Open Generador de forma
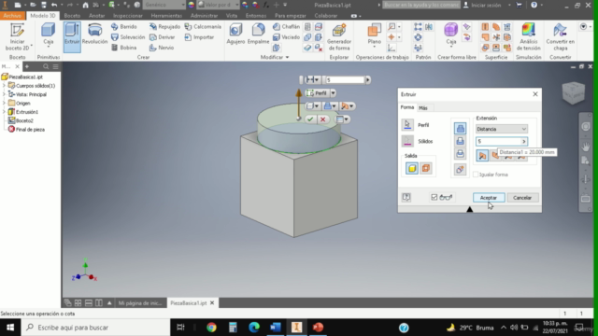This screenshot has height=336, width=598. click(x=339, y=37)
